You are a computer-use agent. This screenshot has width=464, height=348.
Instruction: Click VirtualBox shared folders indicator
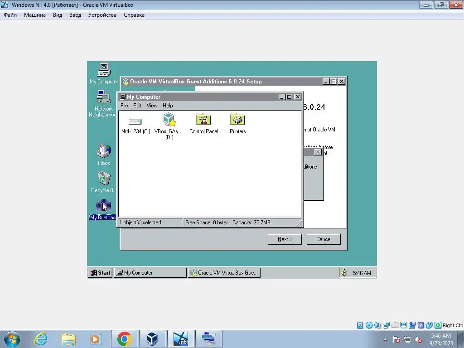coord(395,325)
